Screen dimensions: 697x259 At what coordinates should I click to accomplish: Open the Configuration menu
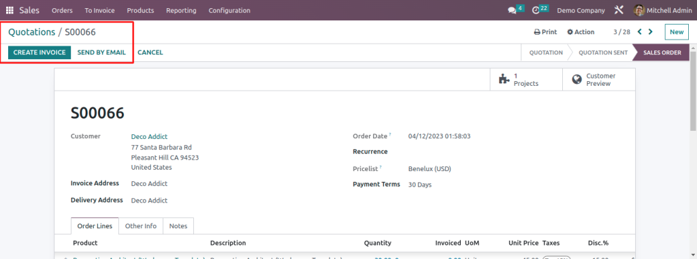point(229,10)
